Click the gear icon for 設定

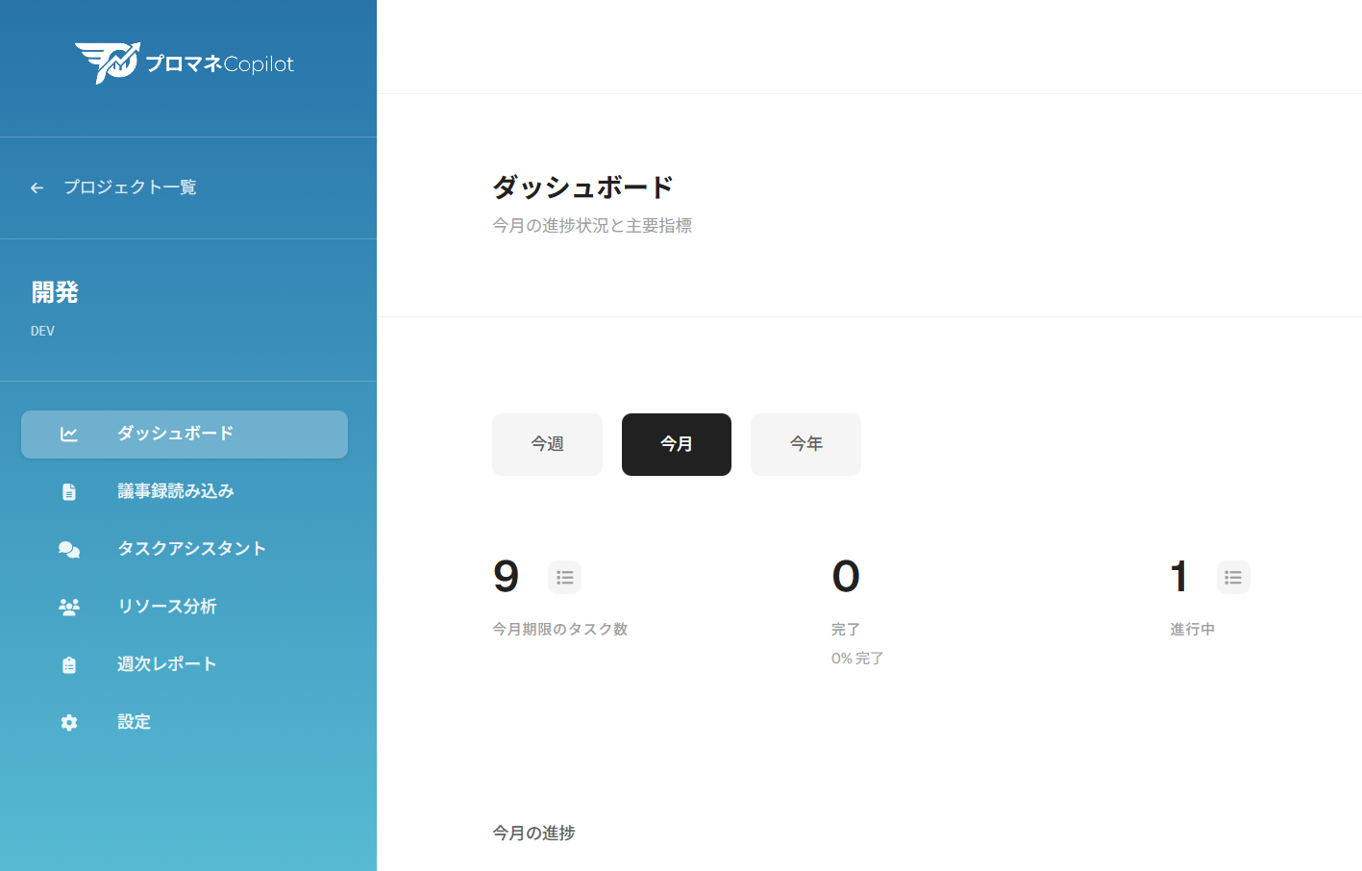coord(69,723)
